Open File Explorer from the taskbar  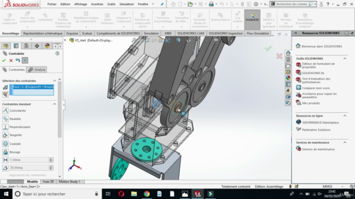coord(134,194)
